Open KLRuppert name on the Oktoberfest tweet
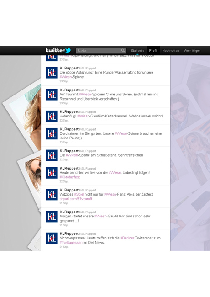This screenshot has width=210, height=297. tap(69, 168)
